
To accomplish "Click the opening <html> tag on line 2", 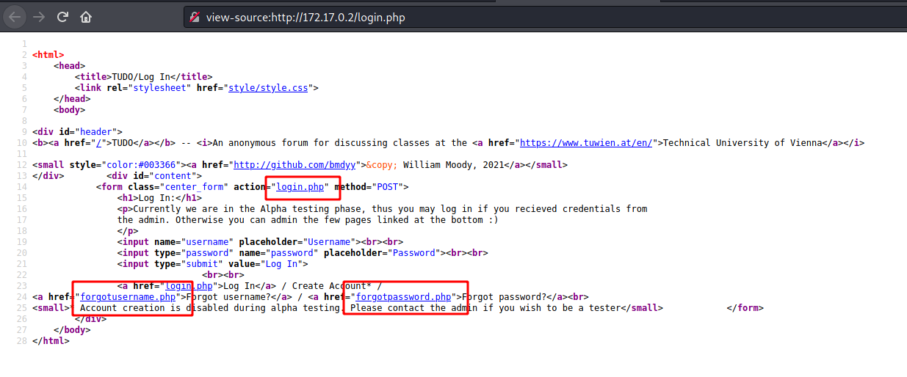I will click(48, 55).
